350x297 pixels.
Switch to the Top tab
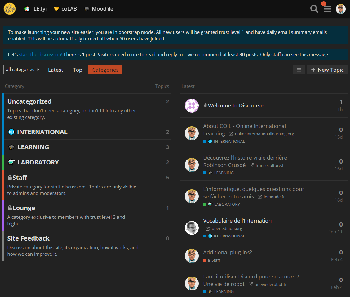(78, 70)
